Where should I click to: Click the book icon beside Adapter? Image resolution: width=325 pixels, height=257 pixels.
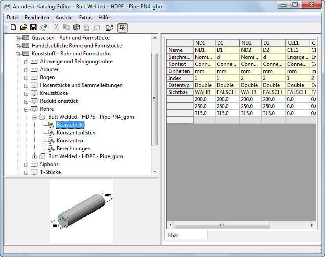click(x=34, y=69)
